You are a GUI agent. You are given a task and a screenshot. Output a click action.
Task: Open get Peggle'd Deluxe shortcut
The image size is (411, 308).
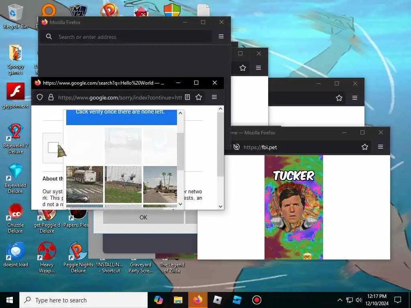[x=47, y=221]
